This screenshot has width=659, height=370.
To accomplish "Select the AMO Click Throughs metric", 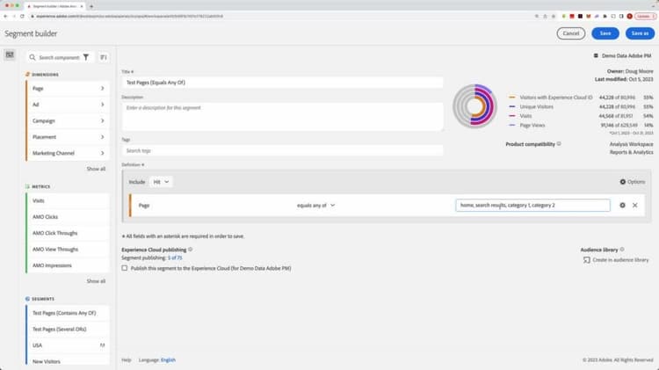I will click(x=68, y=233).
